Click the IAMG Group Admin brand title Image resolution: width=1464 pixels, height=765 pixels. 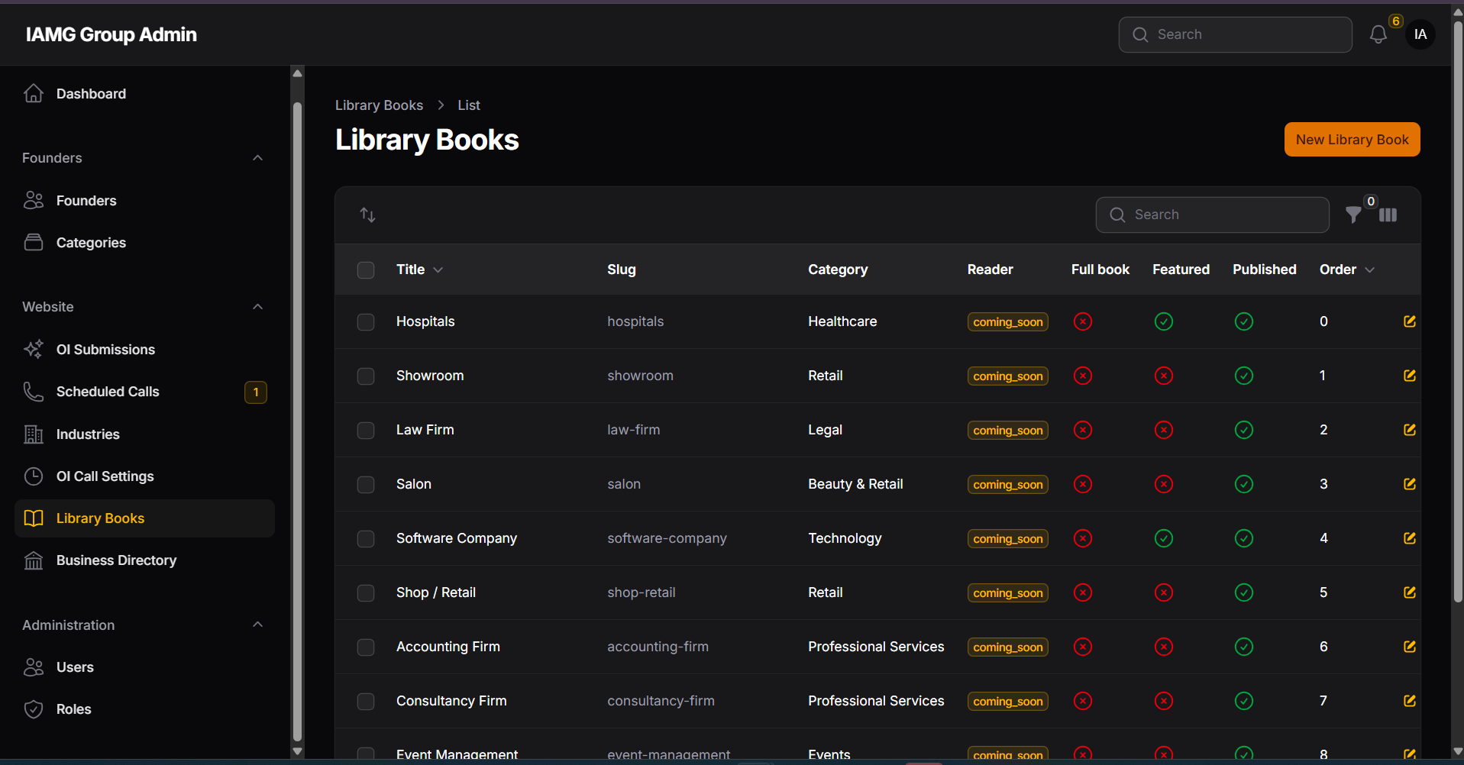[x=111, y=34]
